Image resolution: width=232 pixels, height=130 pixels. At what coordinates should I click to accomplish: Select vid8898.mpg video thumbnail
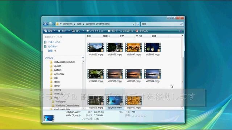coord(153,47)
